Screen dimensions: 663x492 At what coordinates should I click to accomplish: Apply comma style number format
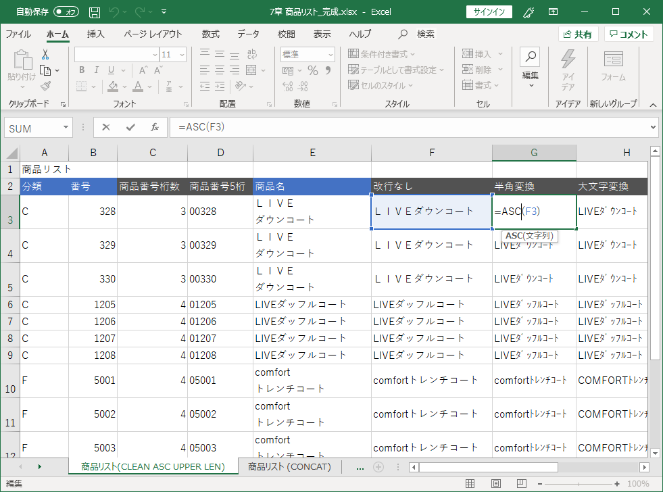(327, 70)
